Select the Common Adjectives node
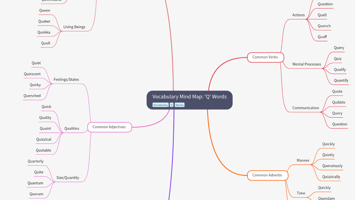This screenshot has height=200, width=355. coord(109,127)
